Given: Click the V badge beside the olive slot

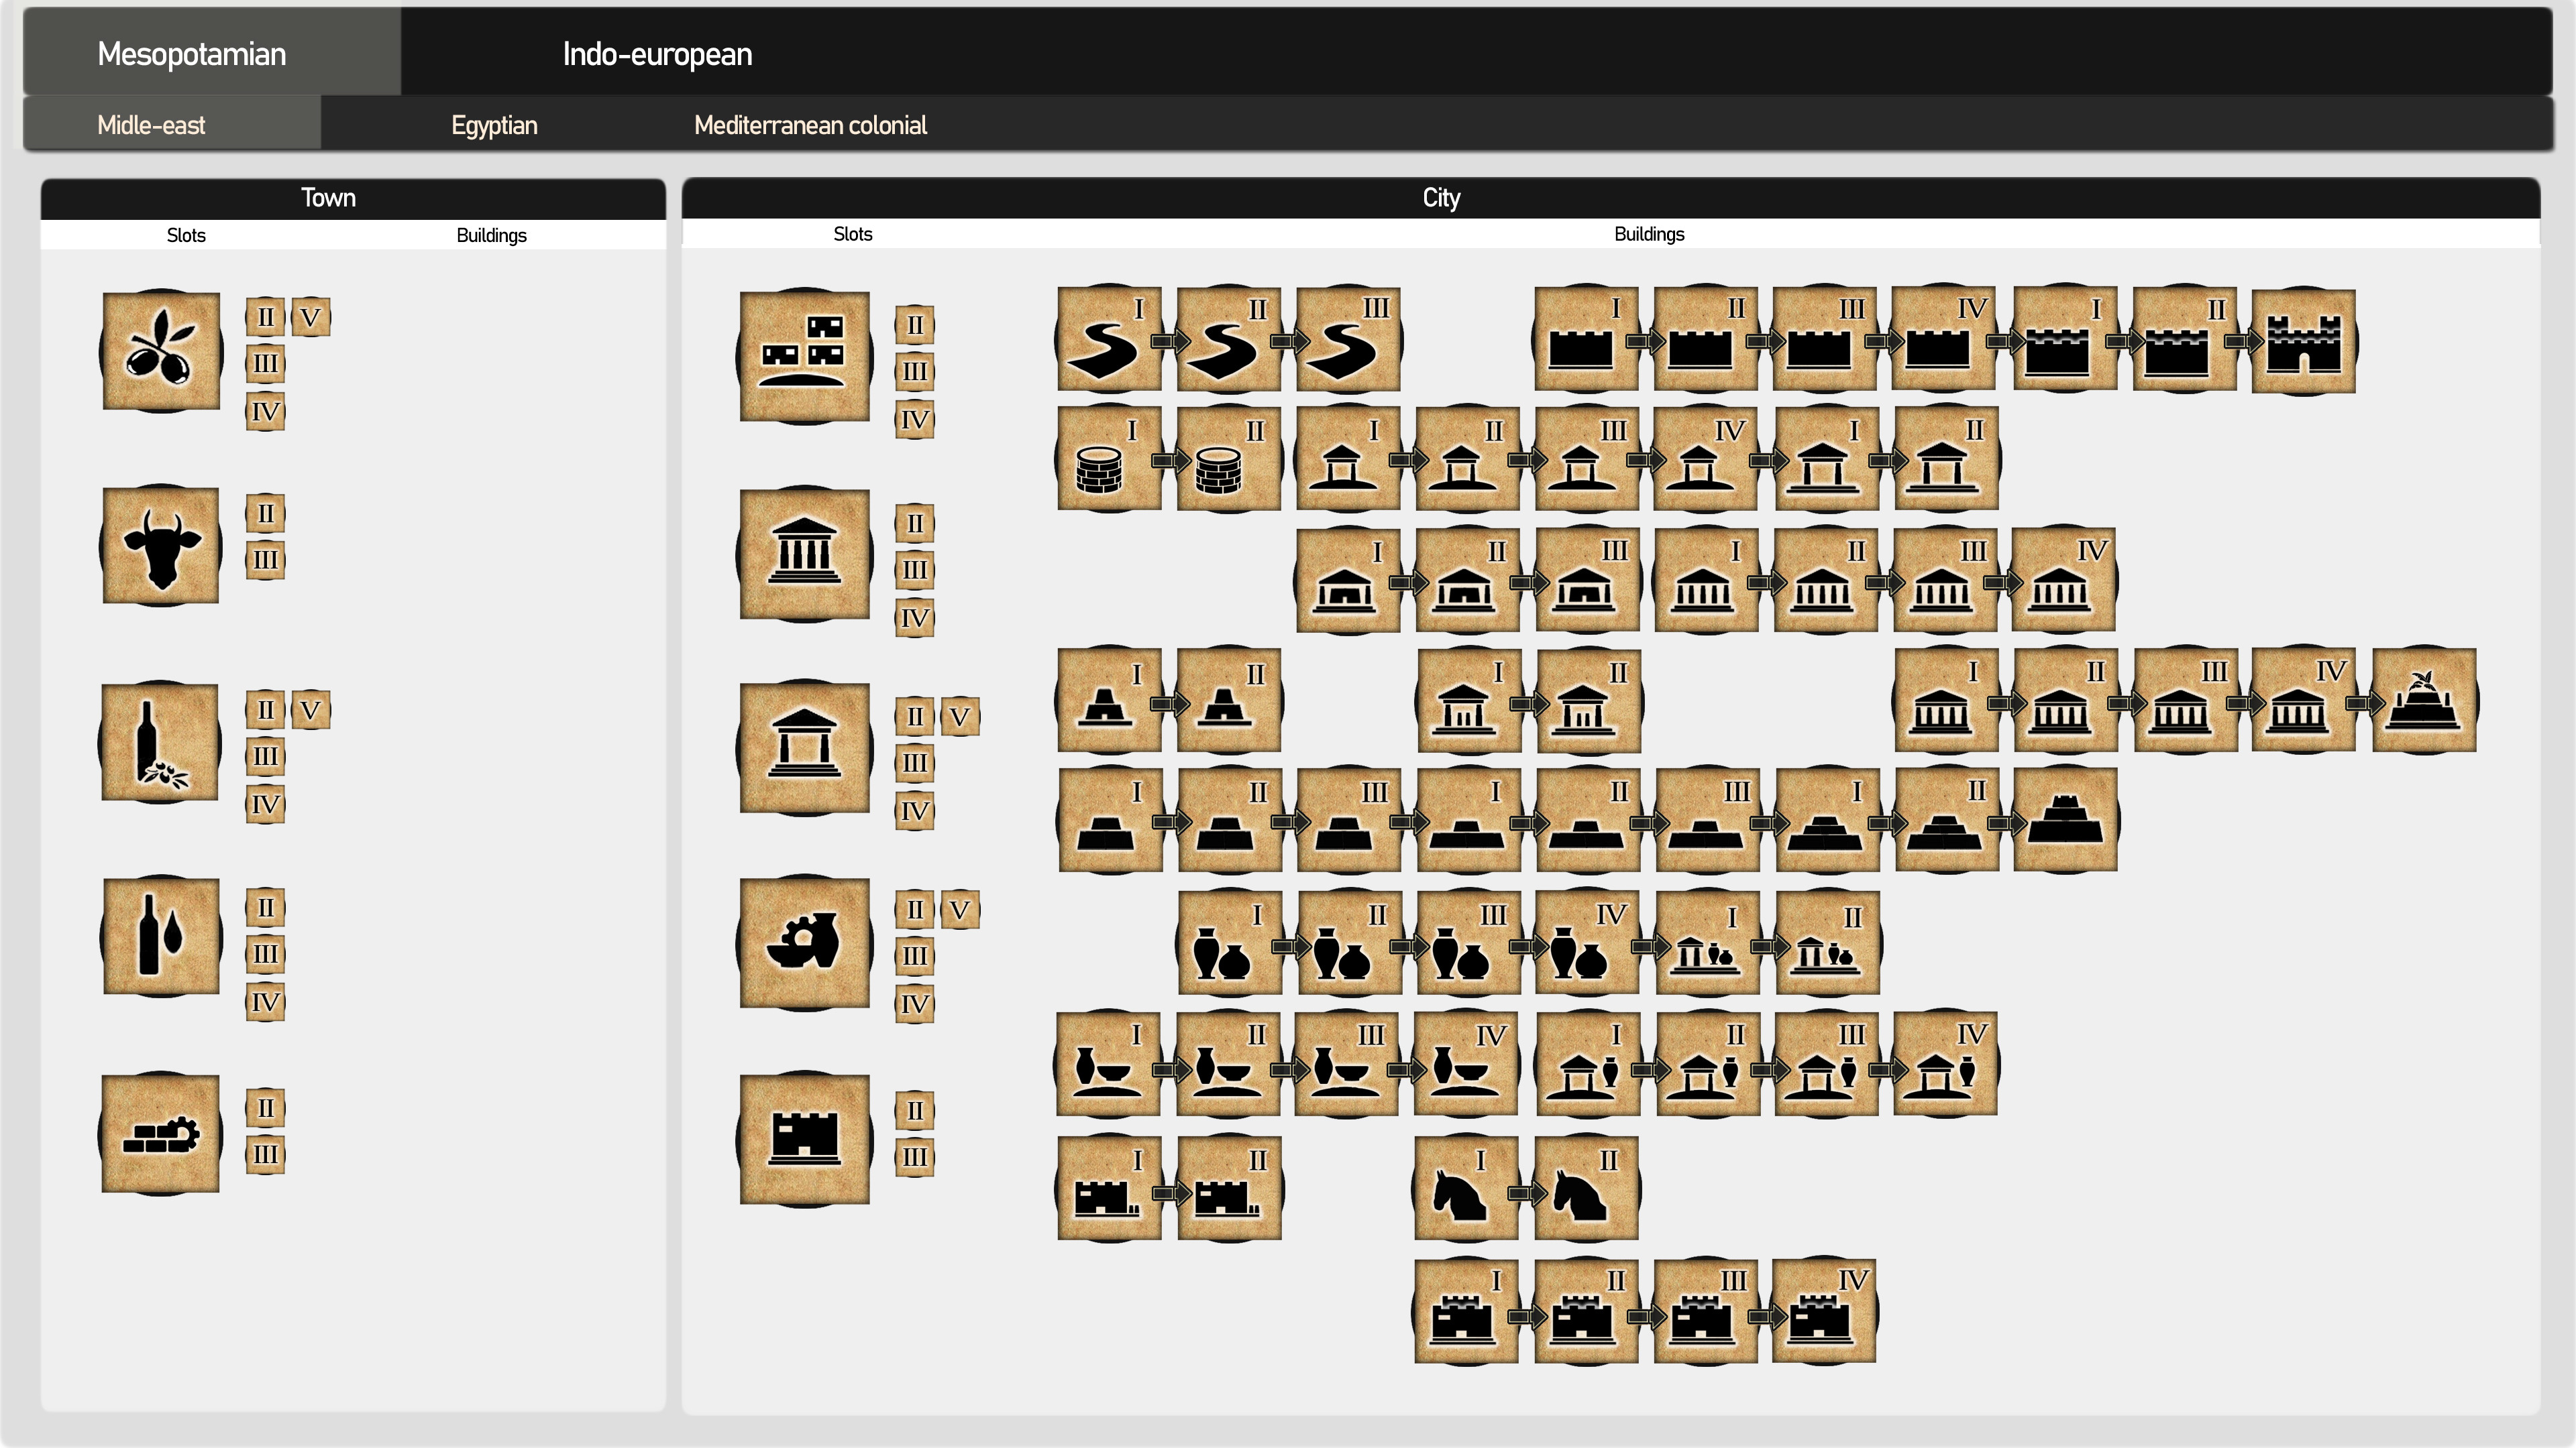Looking at the screenshot, I should point(311,317).
